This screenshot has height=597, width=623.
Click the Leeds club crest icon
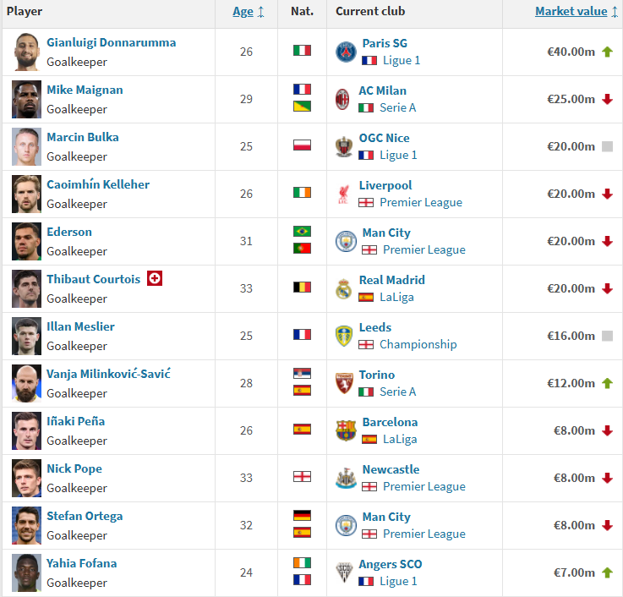pyautogui.click(x=344, y=336)
